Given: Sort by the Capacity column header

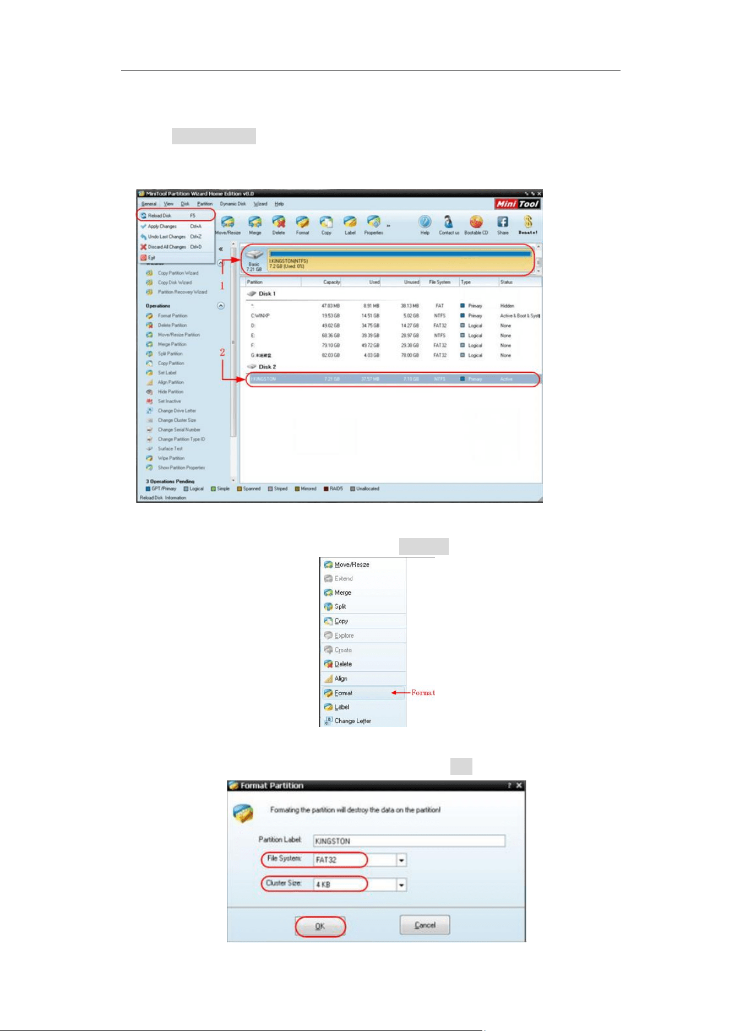Looking at the screenshot, I should click(x=321, y=282).
